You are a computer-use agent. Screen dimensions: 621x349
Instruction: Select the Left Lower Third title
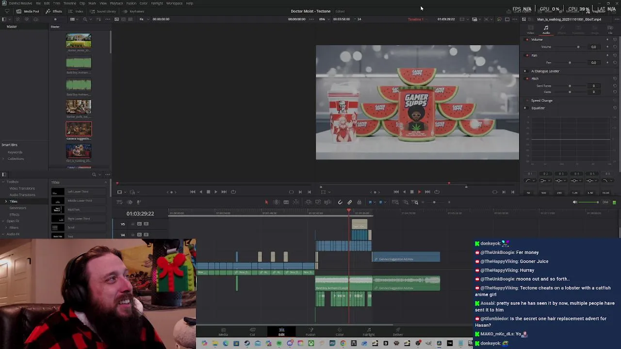tap(78, 192)
